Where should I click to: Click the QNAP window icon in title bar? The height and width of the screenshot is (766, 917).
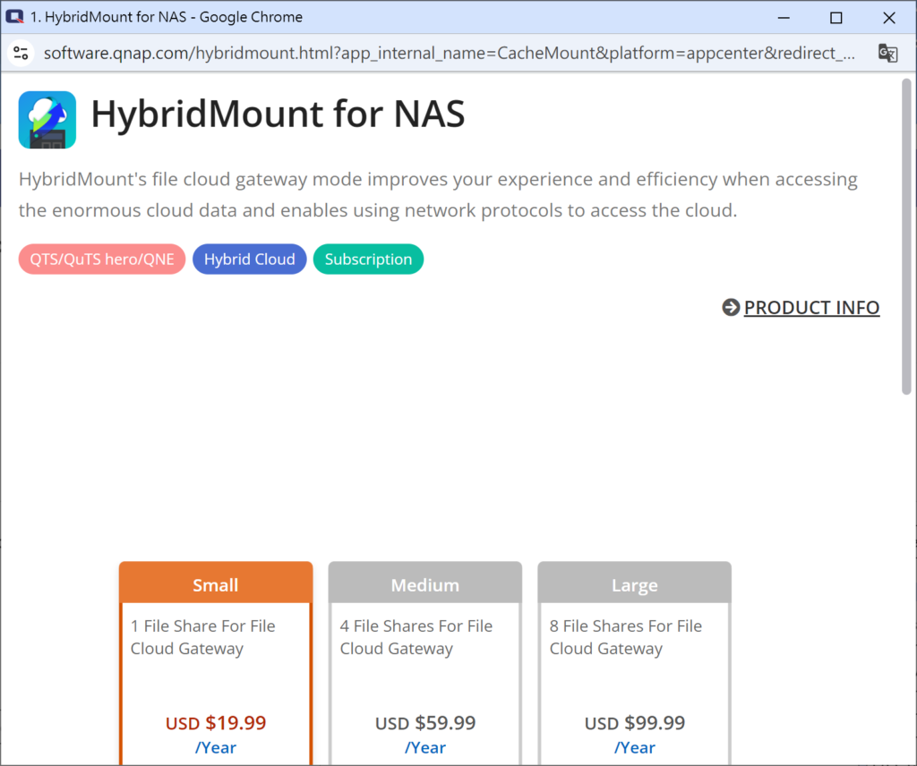point(15,17)
